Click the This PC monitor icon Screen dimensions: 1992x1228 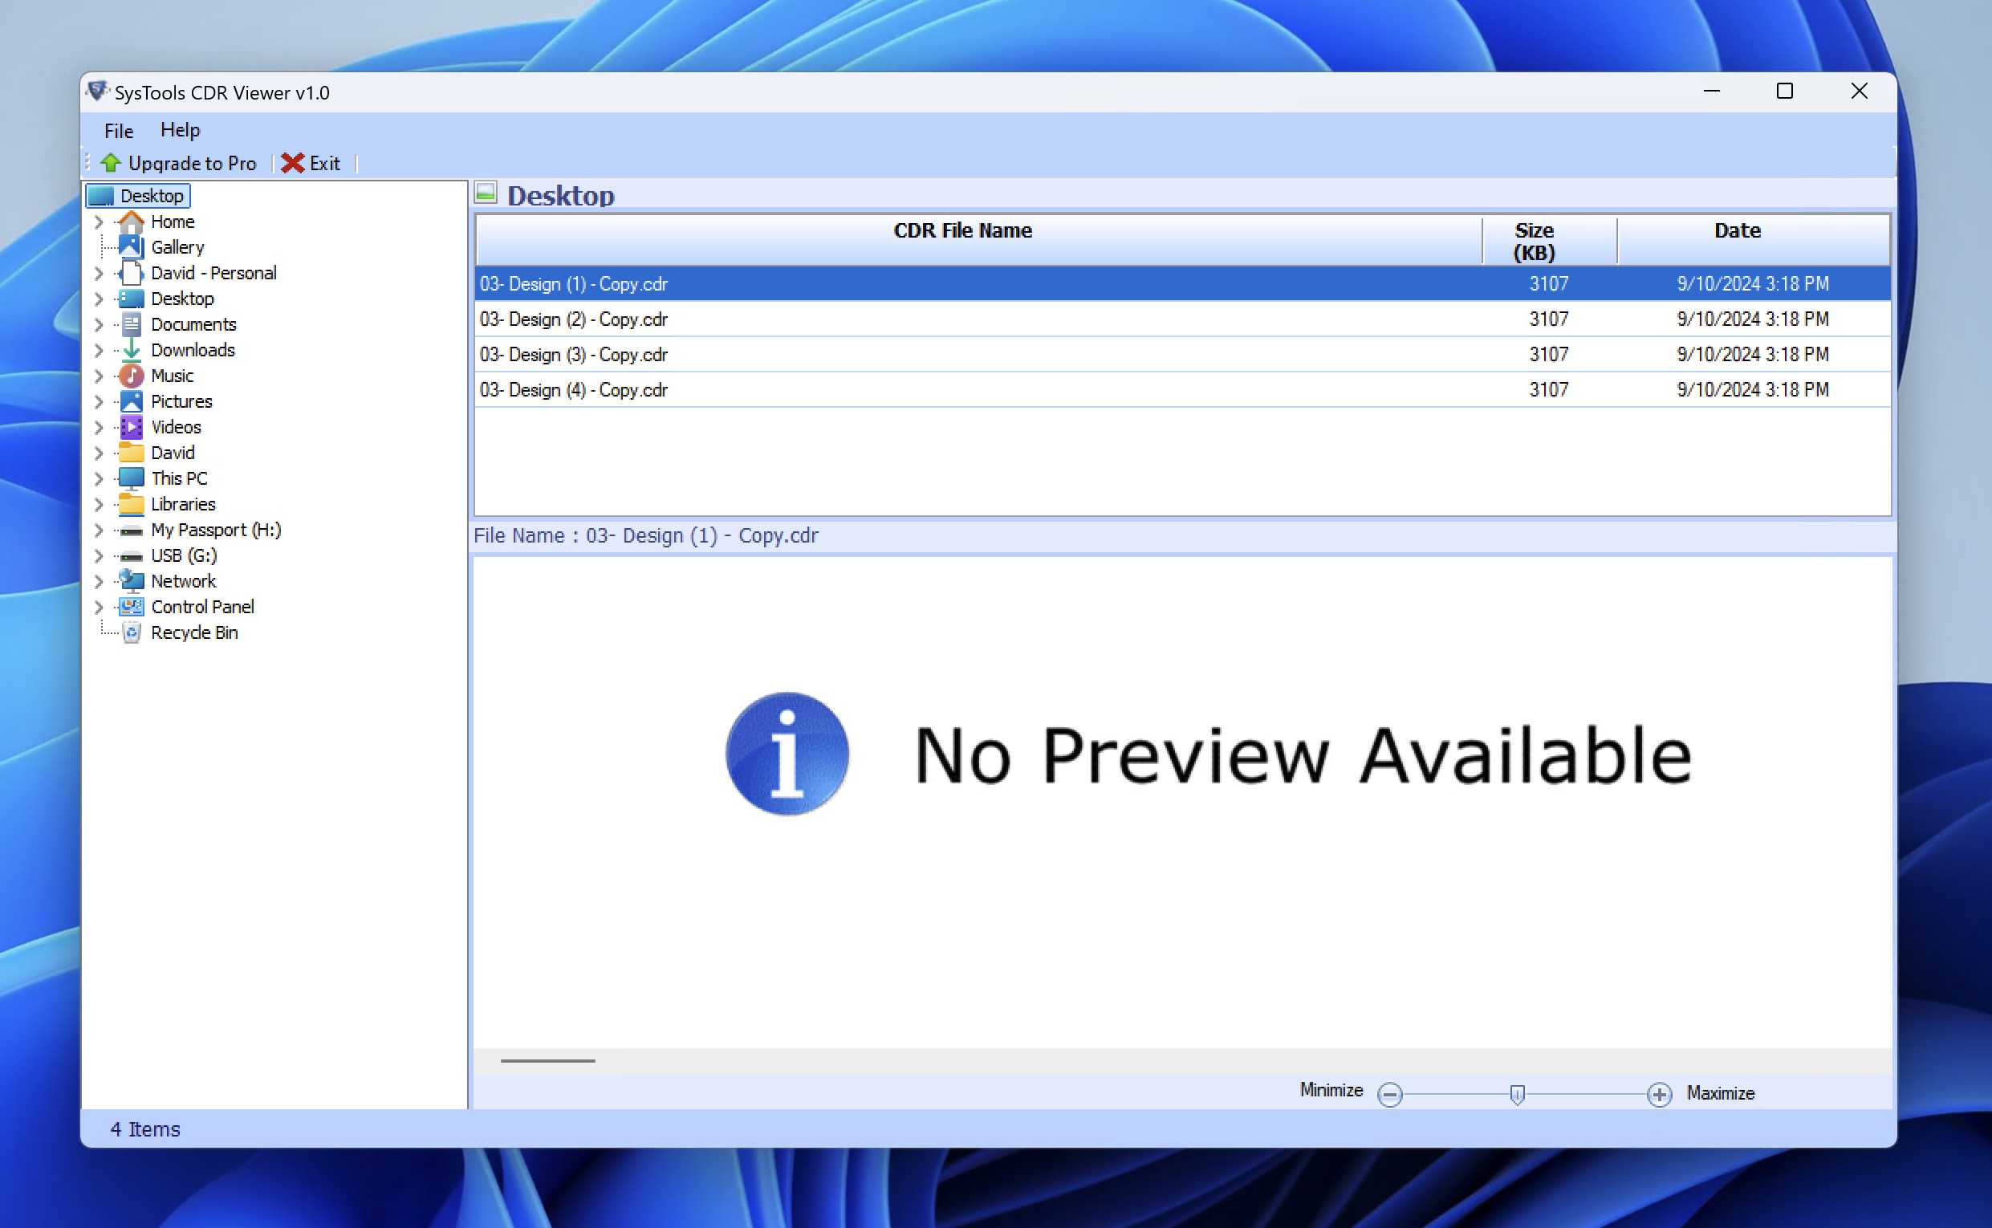(131, 478)
